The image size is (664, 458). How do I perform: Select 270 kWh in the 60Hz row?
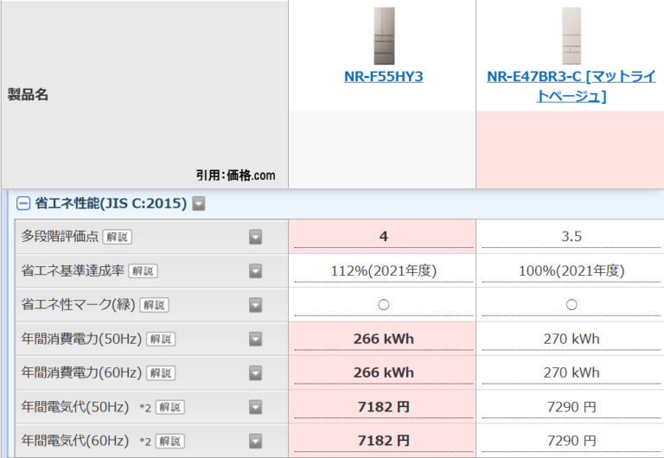tap(570, 373)
